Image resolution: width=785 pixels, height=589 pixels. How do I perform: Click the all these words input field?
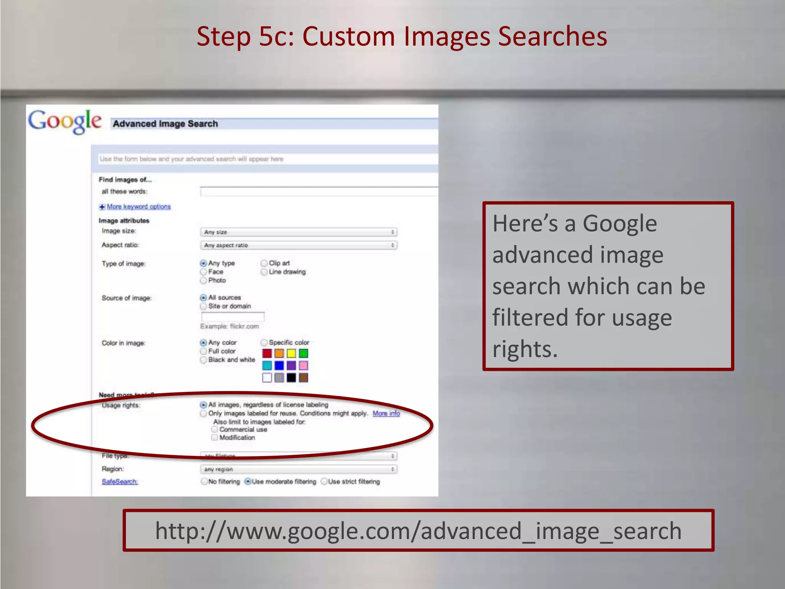coord(319,191)
